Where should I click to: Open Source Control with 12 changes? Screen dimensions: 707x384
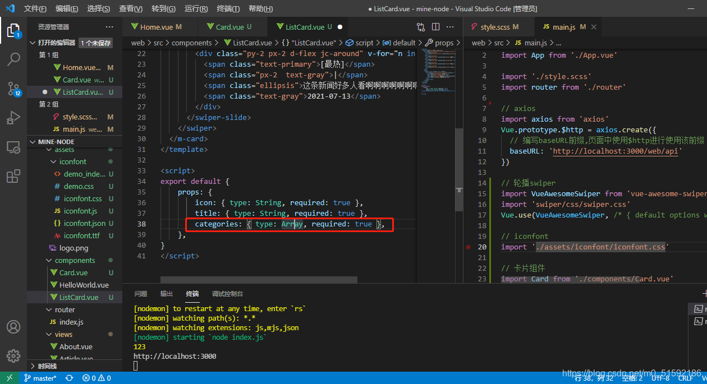[x=13, y=89]
